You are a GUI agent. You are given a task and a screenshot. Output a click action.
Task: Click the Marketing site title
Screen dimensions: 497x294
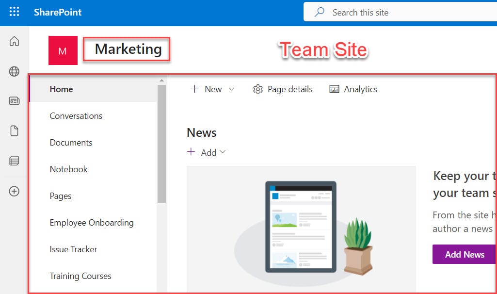(x=128, y=49)
